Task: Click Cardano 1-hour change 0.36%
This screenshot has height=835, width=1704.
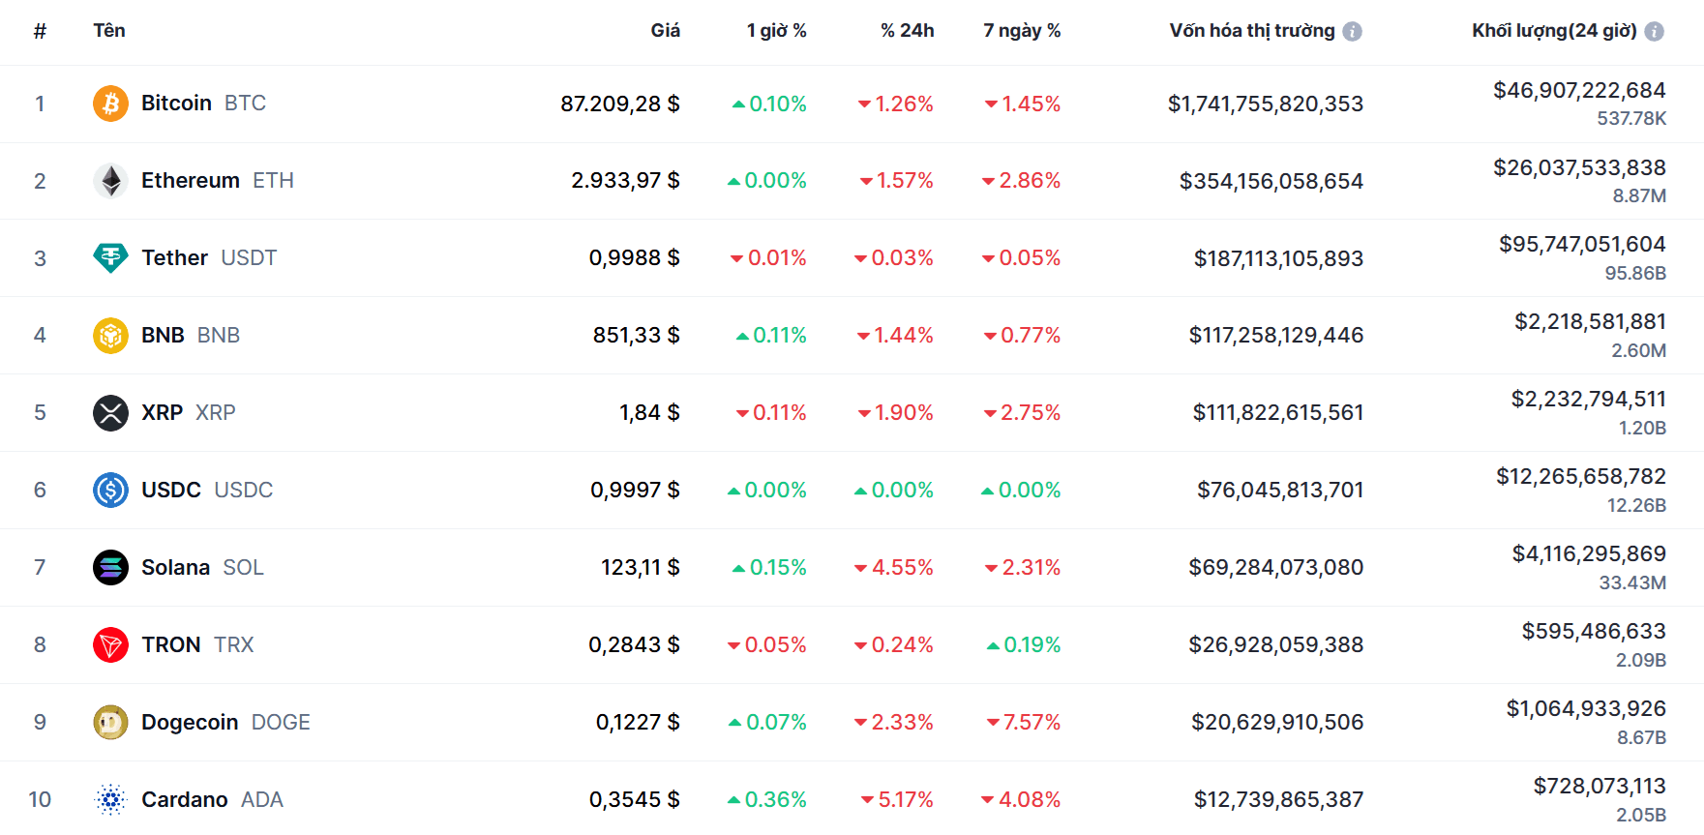Action: [x=767, y=800]
